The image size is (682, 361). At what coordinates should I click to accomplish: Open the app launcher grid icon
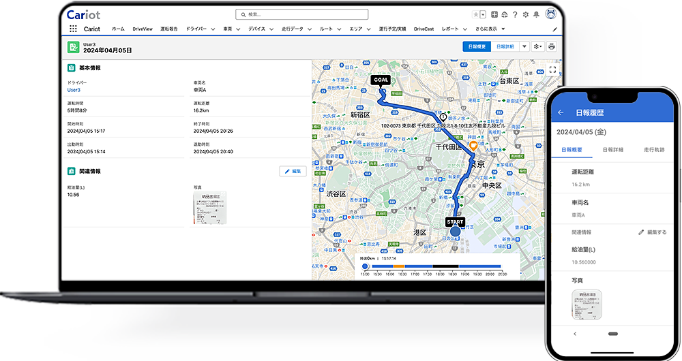pyautogui.click(x=73, y=29)
